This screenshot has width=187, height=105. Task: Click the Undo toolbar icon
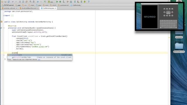13,2
